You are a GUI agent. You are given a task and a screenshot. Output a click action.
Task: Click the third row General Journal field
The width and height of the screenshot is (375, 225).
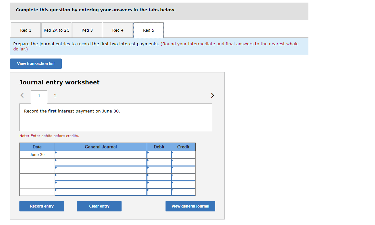[100, 169]
